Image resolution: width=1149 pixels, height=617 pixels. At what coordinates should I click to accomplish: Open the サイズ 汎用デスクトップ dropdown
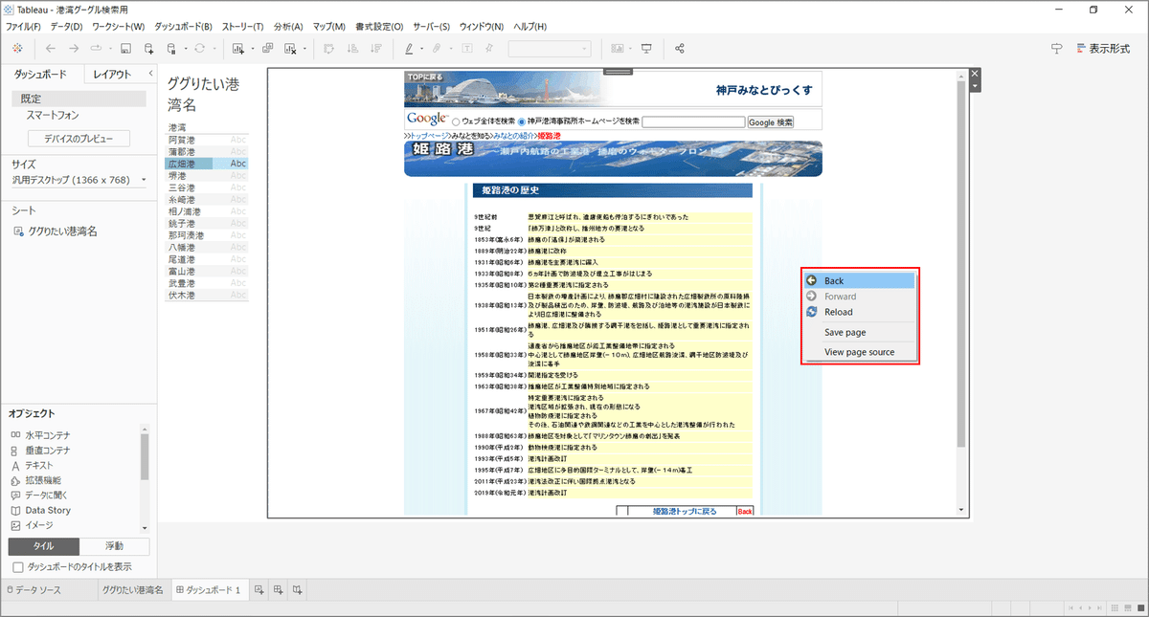(x=79, y=179)
